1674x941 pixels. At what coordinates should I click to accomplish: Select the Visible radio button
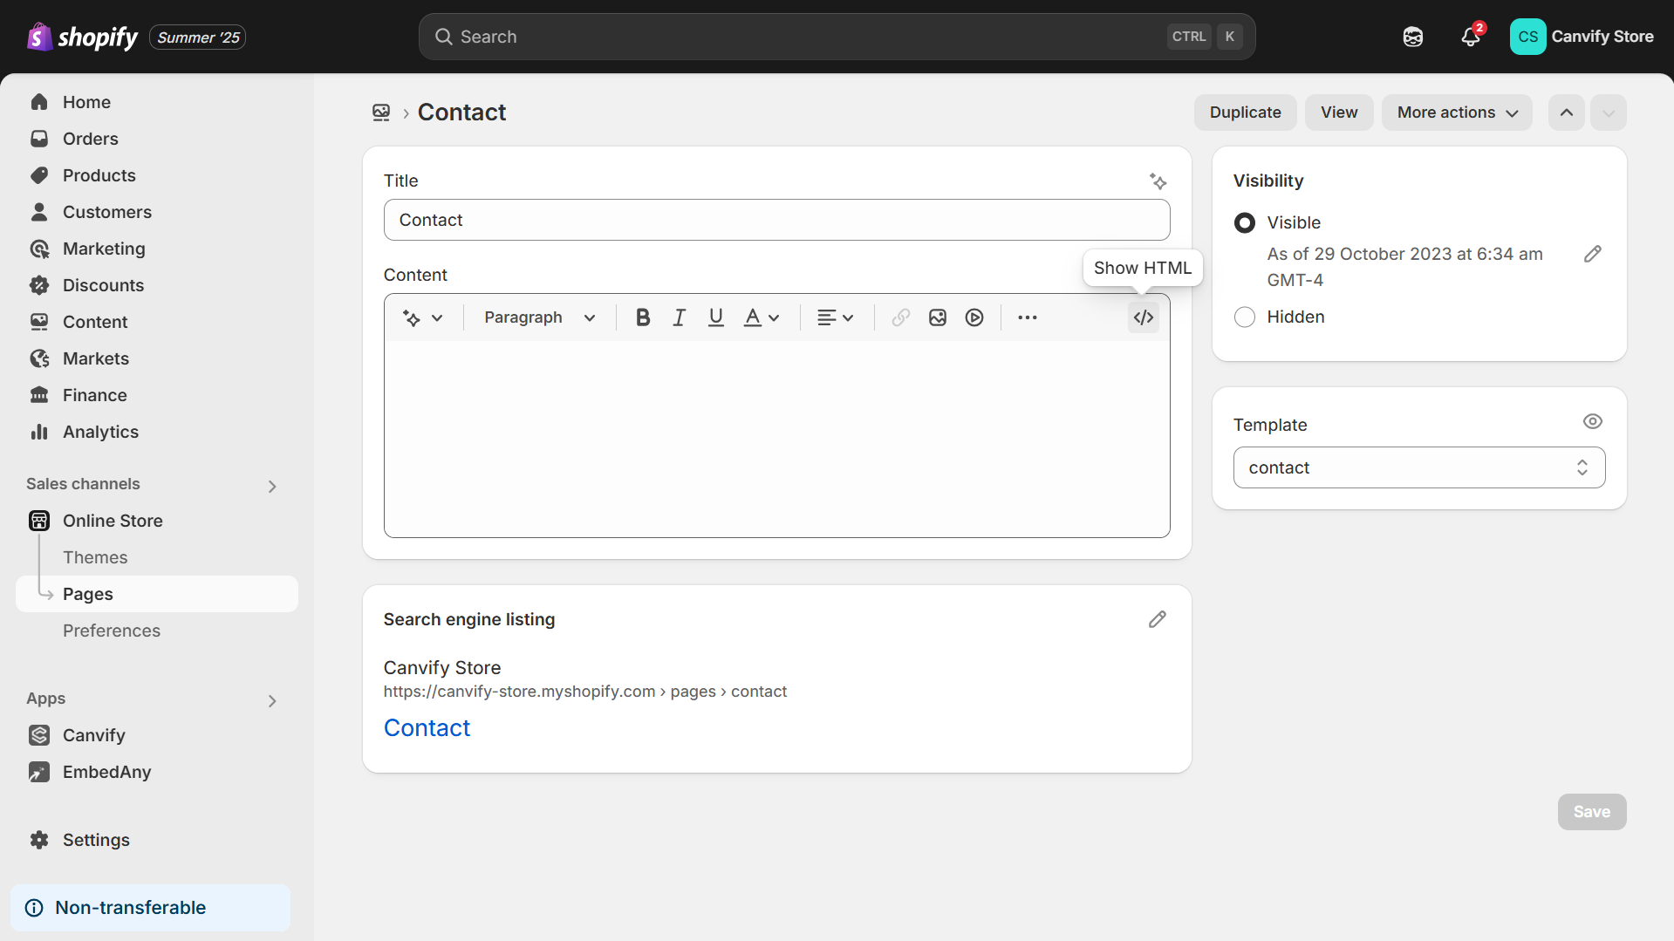1245,223
